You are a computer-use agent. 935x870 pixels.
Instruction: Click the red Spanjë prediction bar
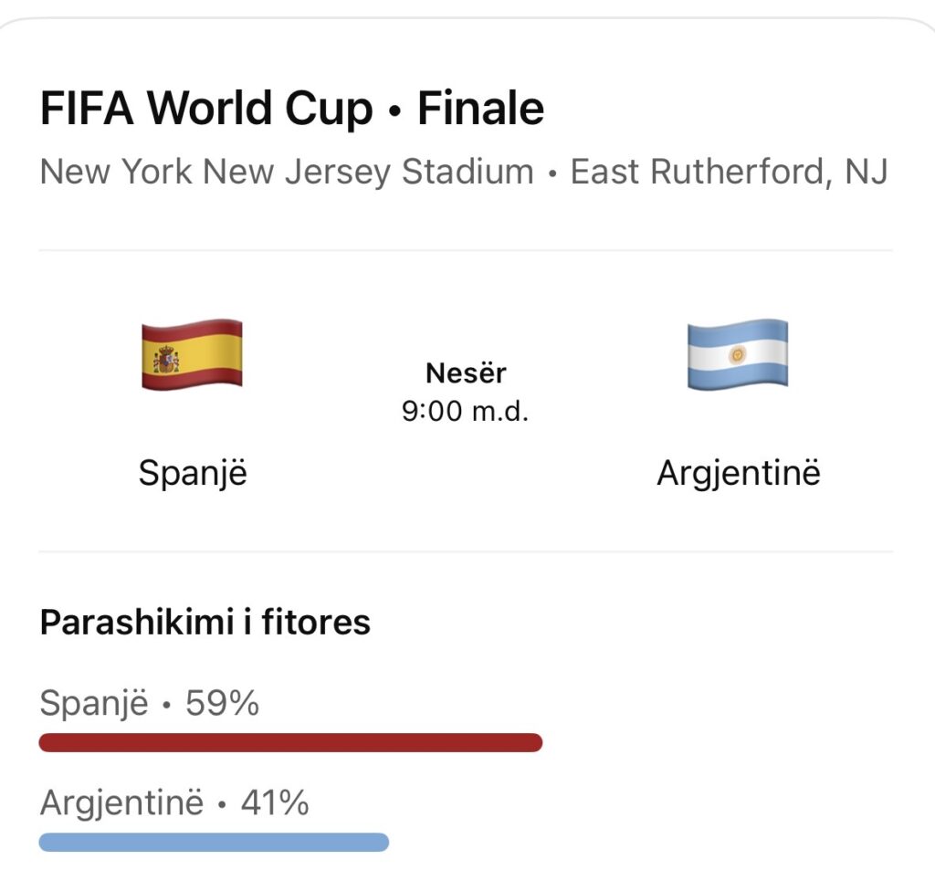pos(290,742)
